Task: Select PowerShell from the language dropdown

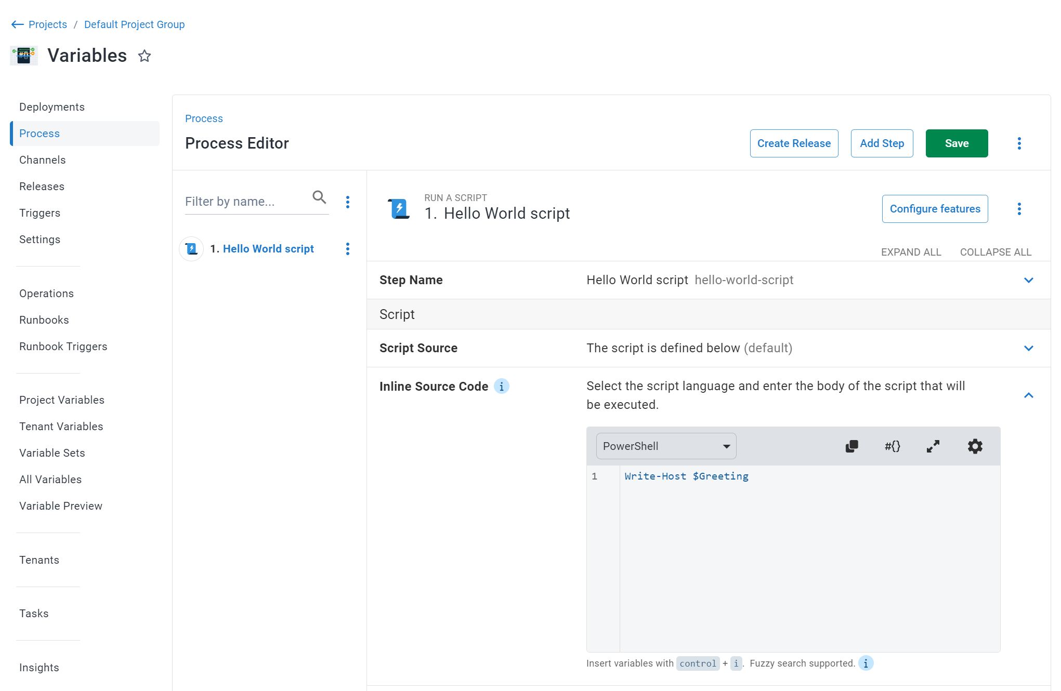Action: click(666, 445)
